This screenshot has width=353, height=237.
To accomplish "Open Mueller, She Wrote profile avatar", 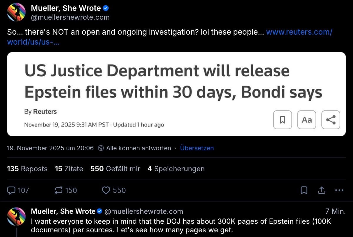I will 16,12.
